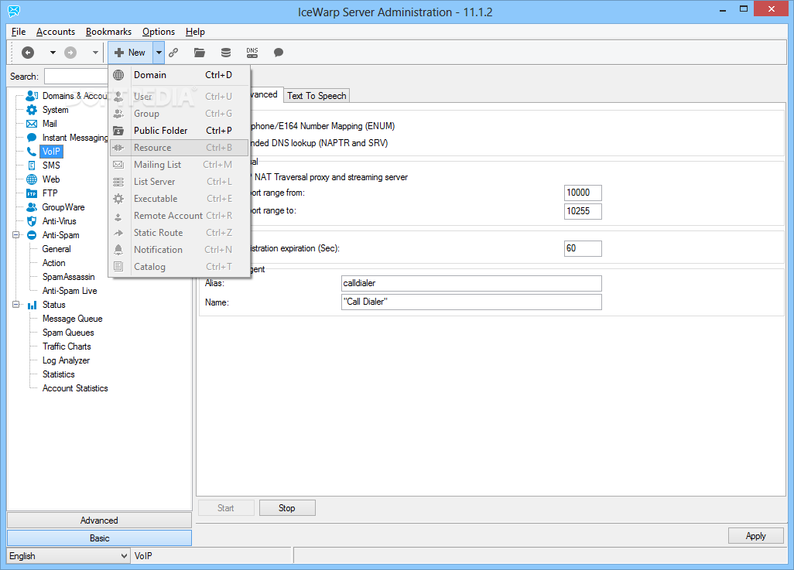The width and height of the screenshot is (794, 570).
Task: Select Resource entry in New menu
Action: [180, 148]
